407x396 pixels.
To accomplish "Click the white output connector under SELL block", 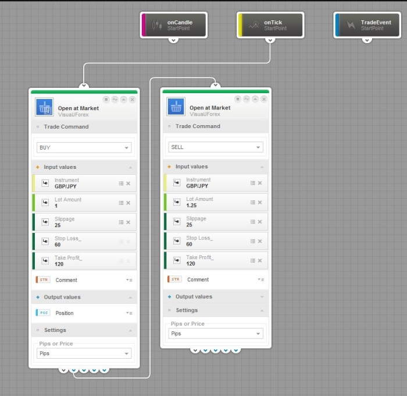I will [x=195, y=351].
